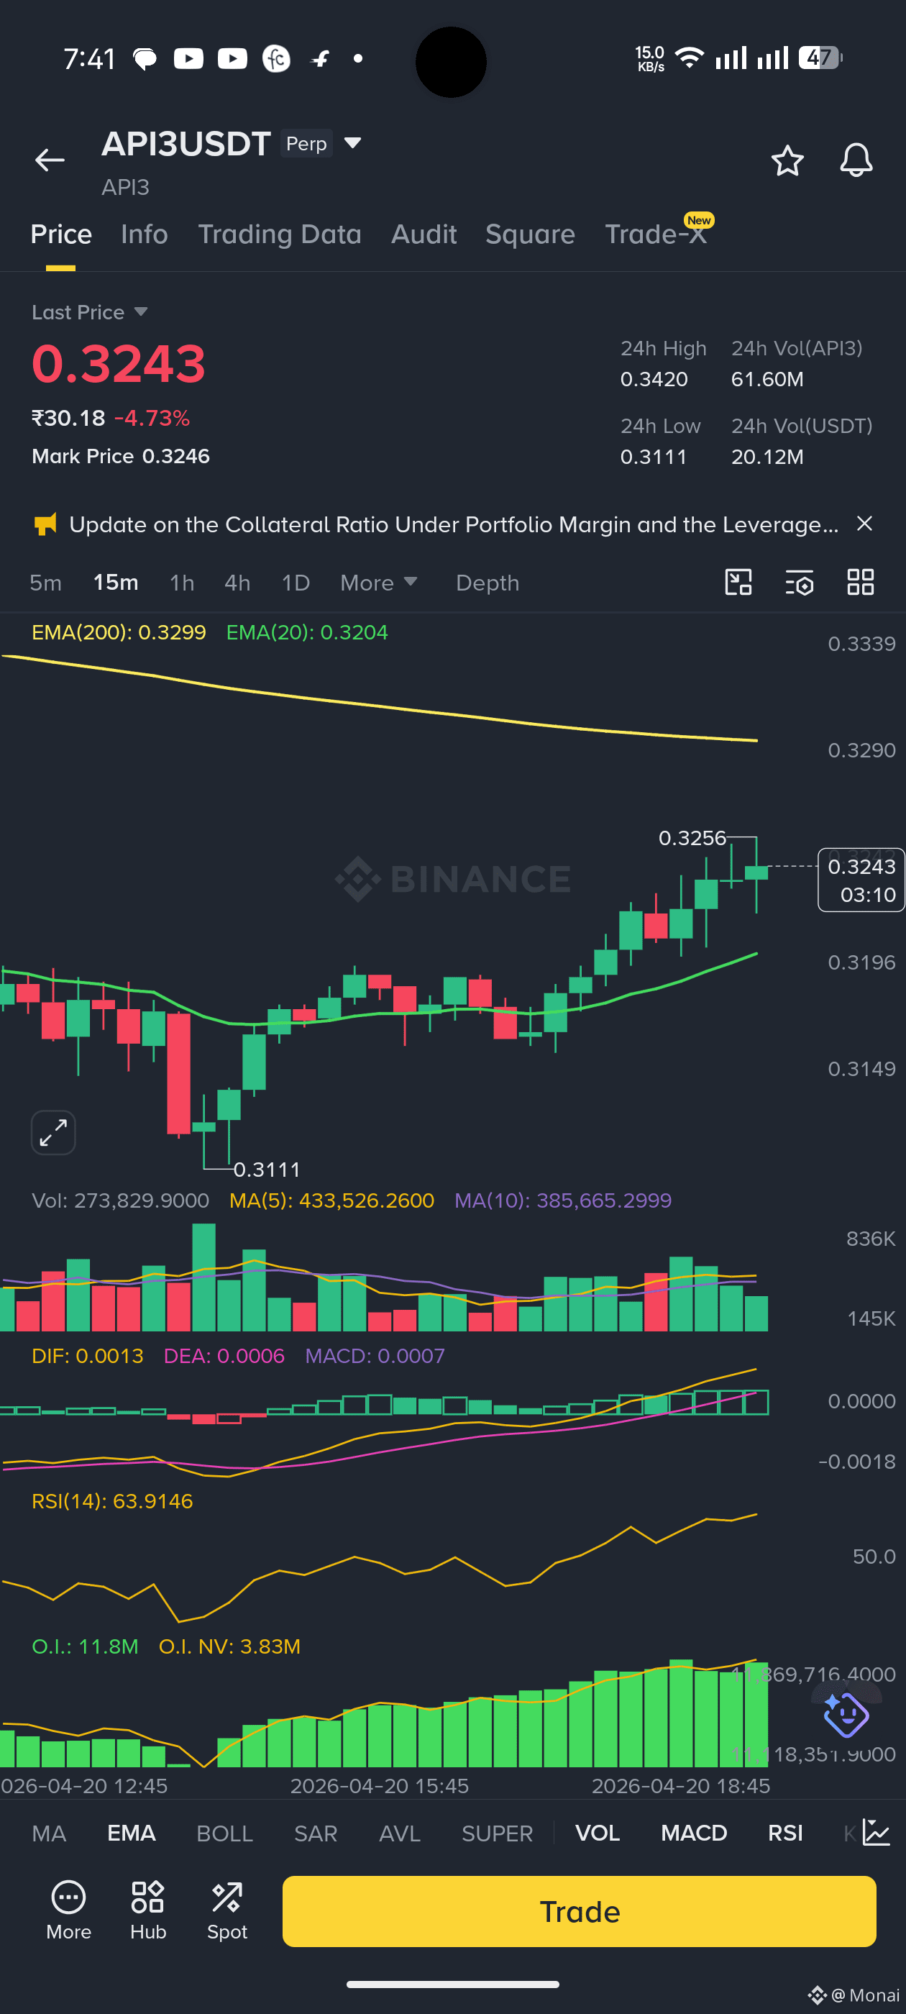Select the 4h timeframe
This screenshot has width=906, height=2014.
(x=237, y=583)
